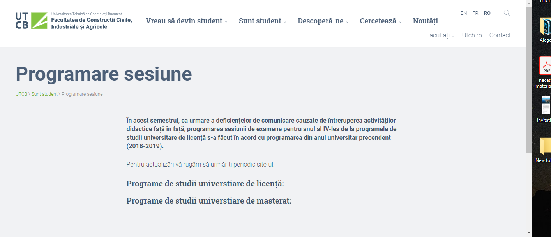Expand the Sunt student dropdown
This screenshot has height=237, width=551.
tap(263, 21)
